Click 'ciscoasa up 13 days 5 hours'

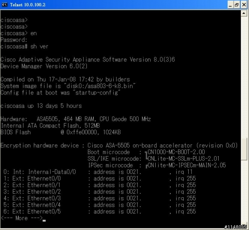(41, 106)
